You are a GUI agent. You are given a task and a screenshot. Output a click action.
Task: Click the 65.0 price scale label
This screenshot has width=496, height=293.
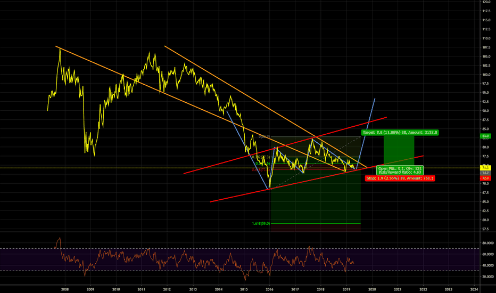pos(486,202)
